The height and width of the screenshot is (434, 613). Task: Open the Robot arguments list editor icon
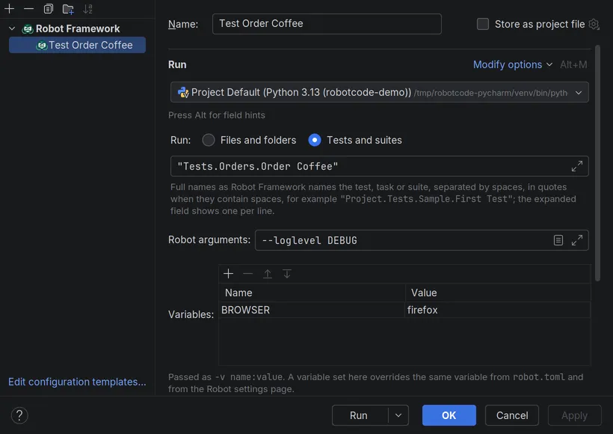click(558, 240)
